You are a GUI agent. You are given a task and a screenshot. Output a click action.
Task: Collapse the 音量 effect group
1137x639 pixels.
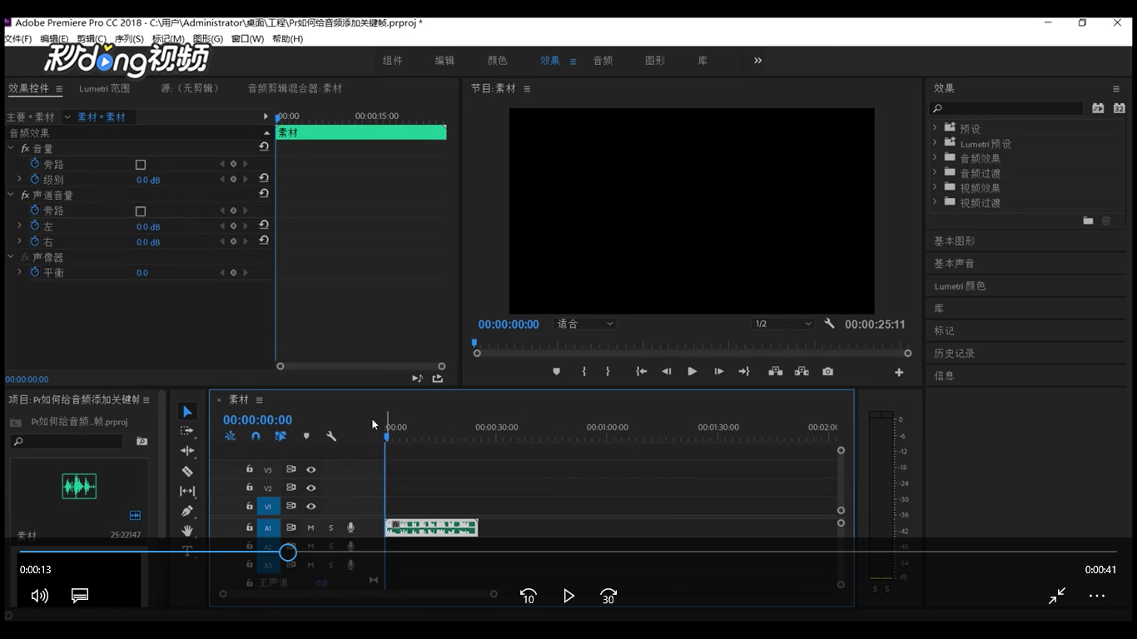[x=11, y=148]
